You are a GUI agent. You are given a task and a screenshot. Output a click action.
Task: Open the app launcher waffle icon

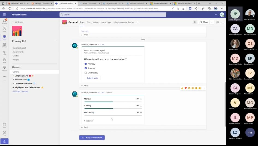[4, 15]
